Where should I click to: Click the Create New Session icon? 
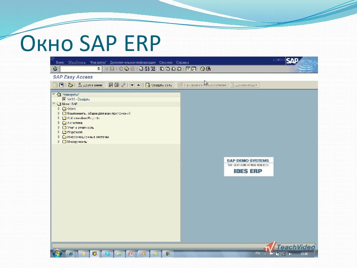pos(188,68)
